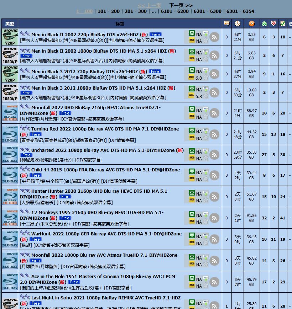Jump to the last page range 6301 - 6354
This screenshot has height=309, width=292.
point(240,11)
